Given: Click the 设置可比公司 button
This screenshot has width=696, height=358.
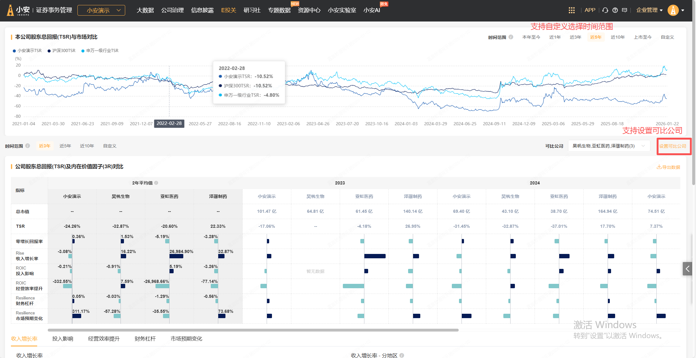Looking at the screenshot, I should click(673, 146).
